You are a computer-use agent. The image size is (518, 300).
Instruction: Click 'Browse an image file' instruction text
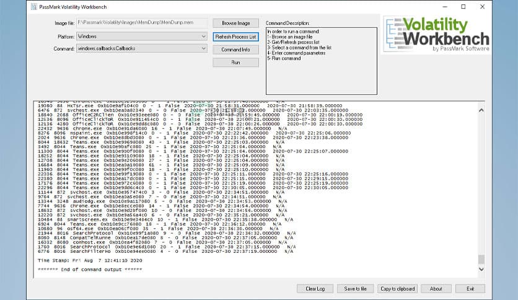click(290, 37)
